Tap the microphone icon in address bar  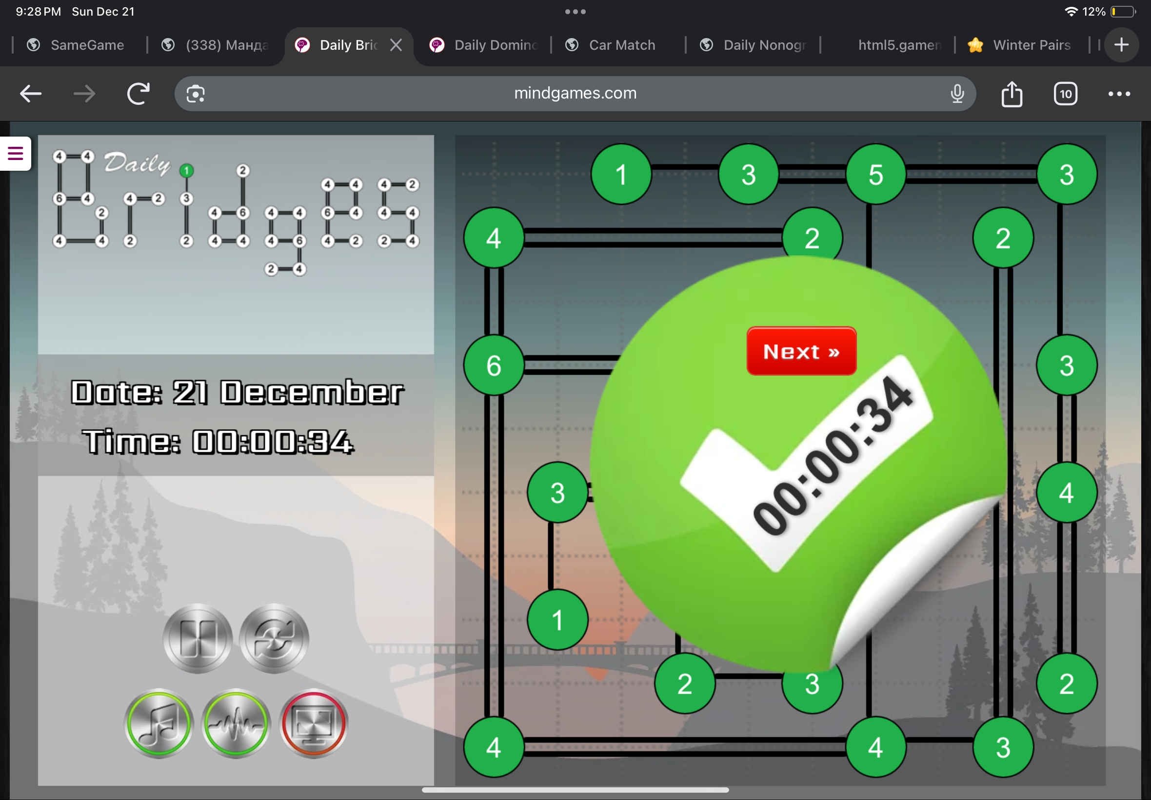(x=957, y=94)
